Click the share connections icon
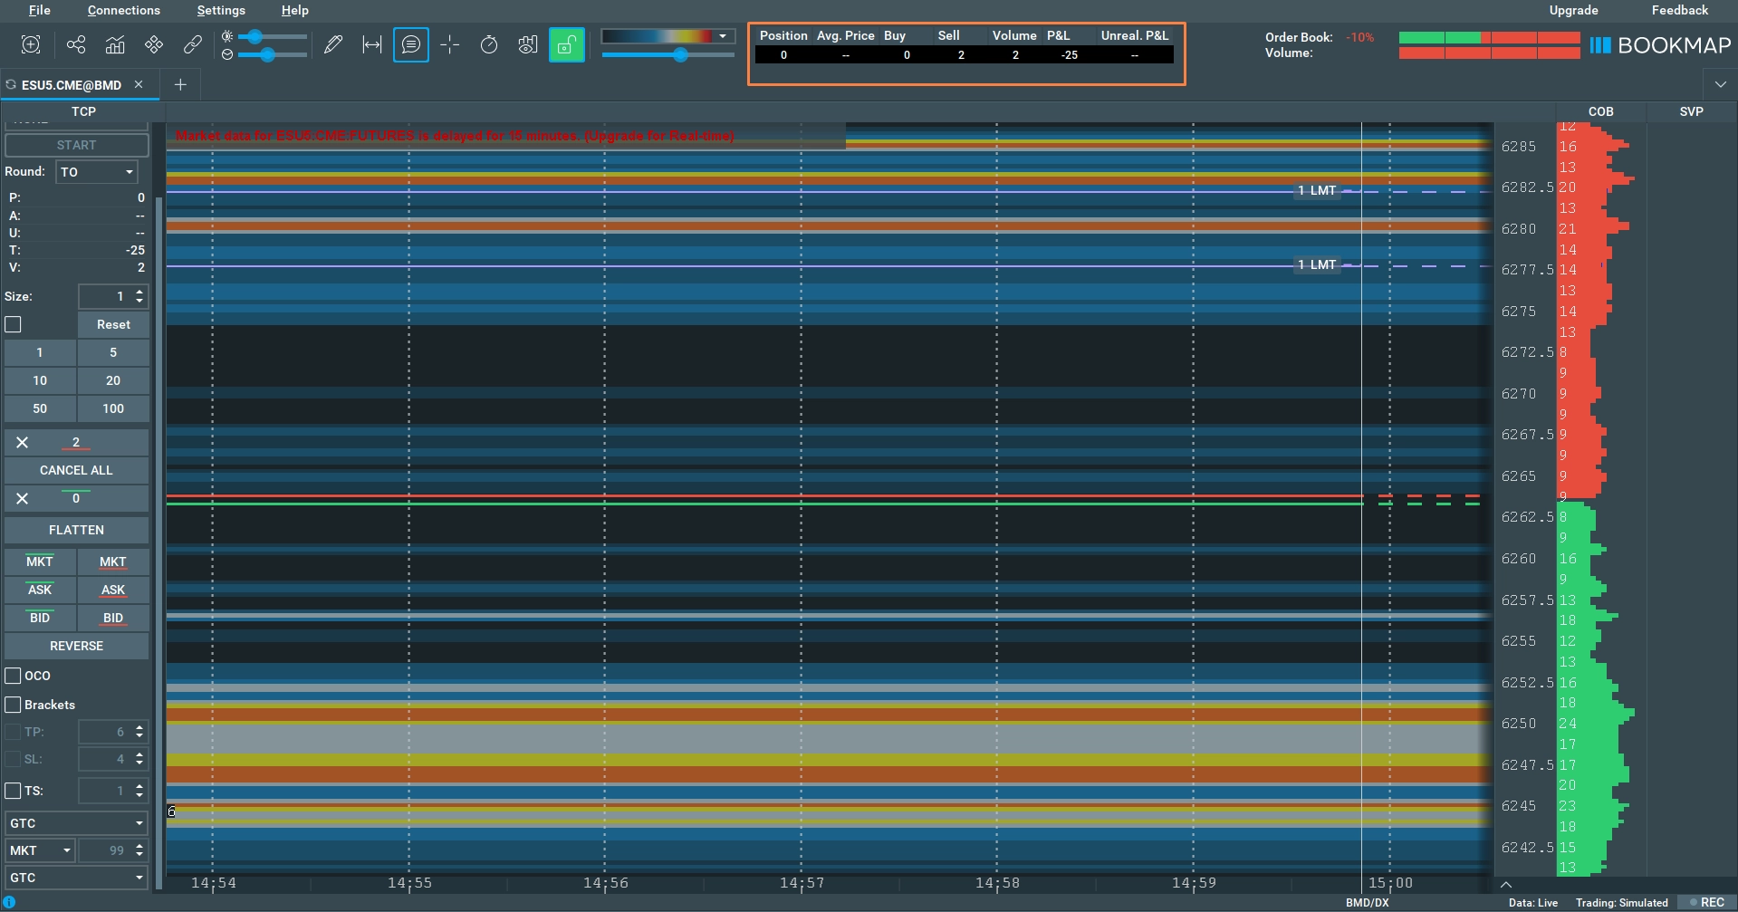The image size is (1738, 912). [75, 44]
